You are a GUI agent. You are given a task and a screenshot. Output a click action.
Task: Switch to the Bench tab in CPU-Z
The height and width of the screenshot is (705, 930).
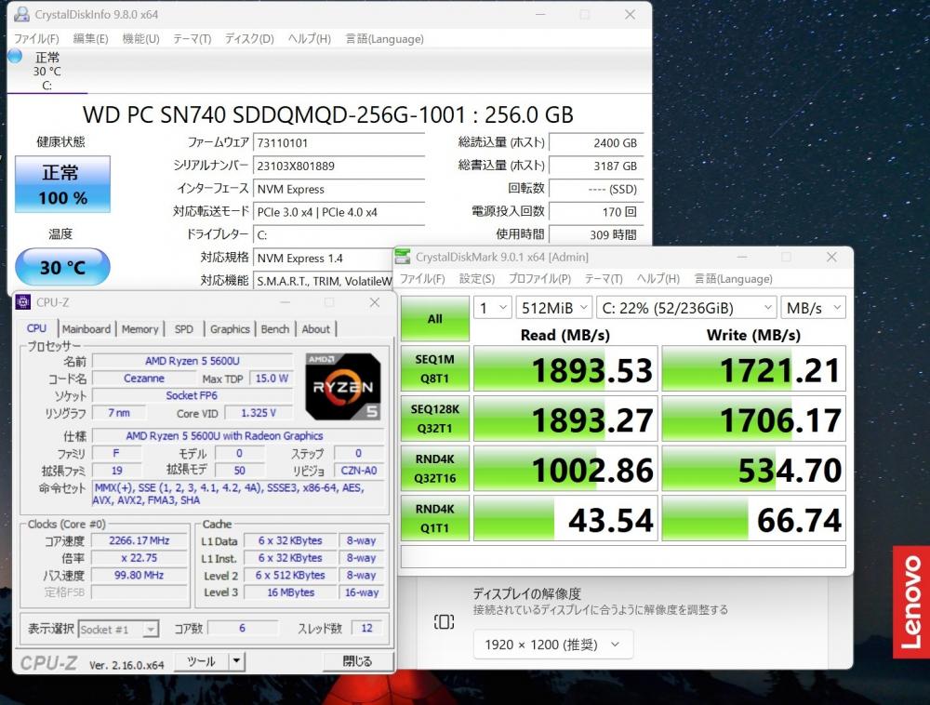point(275,329)
